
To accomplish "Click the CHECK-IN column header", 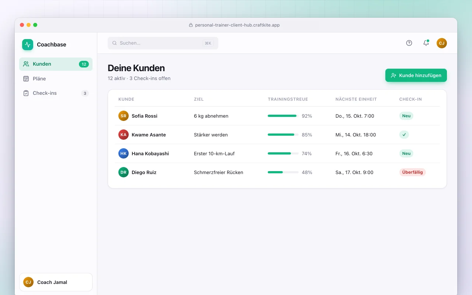I will coord(410,99).
